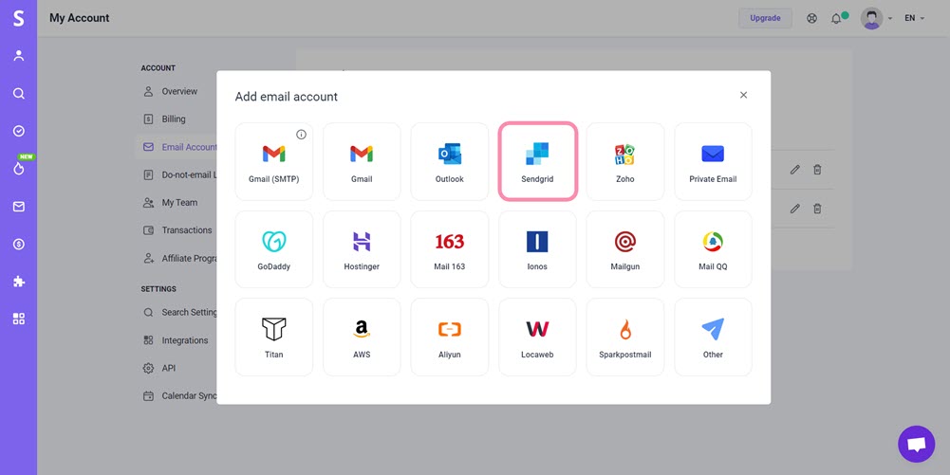Viewport: 950px width, 475px height.
Task: Delete the first email account with the trash
Action: pos(817,170)
